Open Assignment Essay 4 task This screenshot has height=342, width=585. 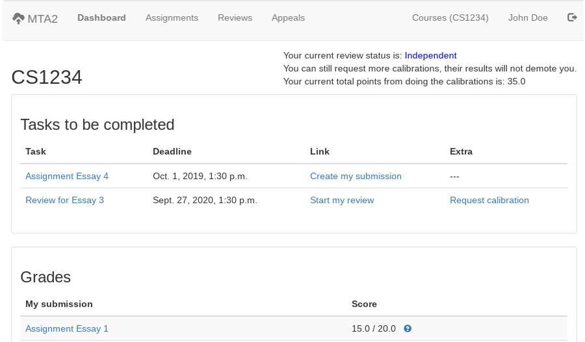[x=67, y=176]
